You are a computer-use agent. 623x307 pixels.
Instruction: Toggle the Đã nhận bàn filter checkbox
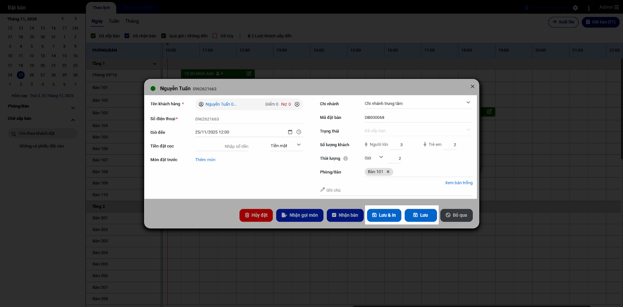pos(127,36)
